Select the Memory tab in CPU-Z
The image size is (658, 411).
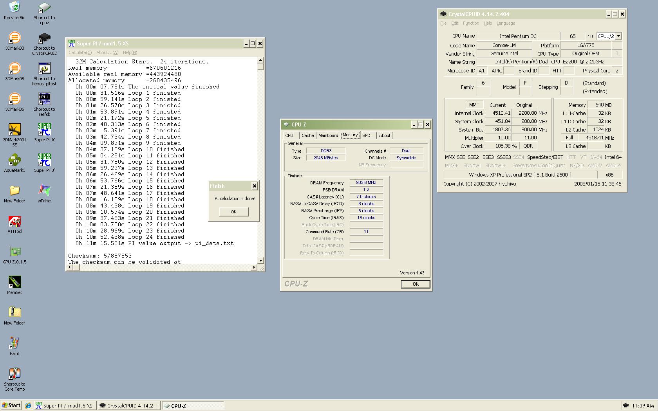tap(350, 135)
